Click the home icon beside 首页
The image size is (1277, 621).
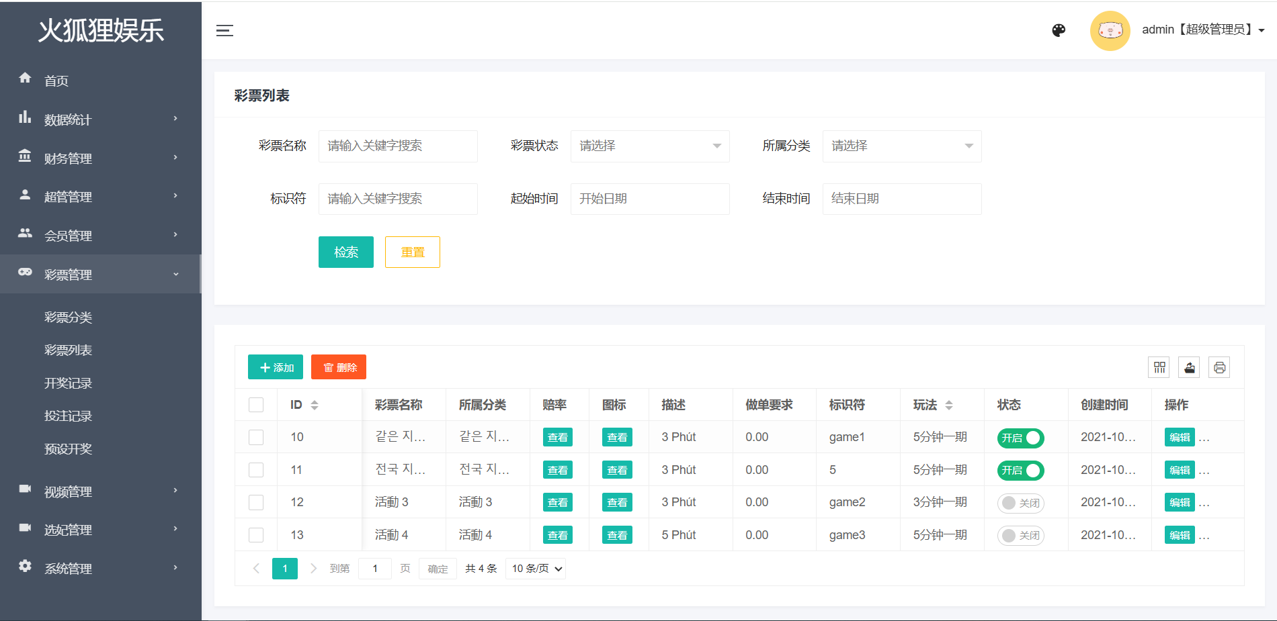26,79
